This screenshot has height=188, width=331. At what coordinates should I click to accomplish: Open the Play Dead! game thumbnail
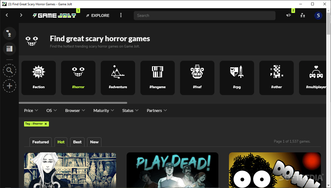pos(172,170)
